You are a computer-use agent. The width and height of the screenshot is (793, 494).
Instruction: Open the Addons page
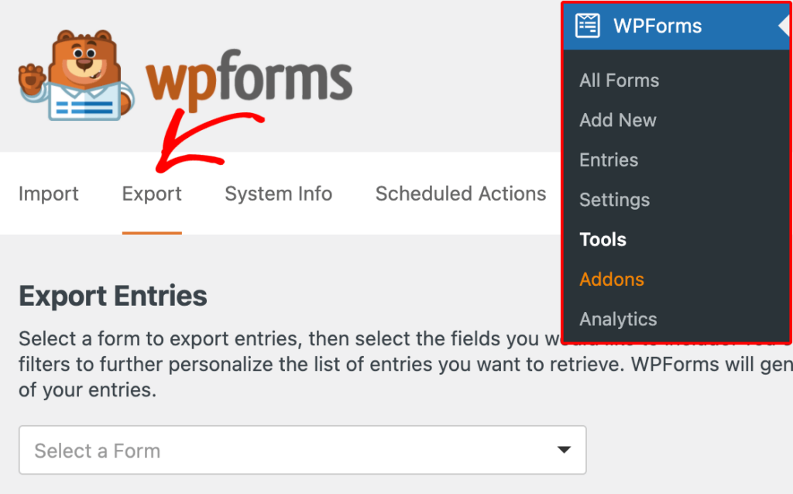(611, 280)
